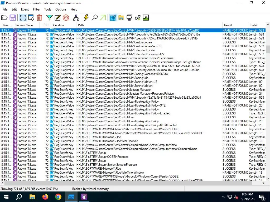Toggle Show File System Activity icon
Viewport: 270px width, 202px height.
(x=121, y=18)
